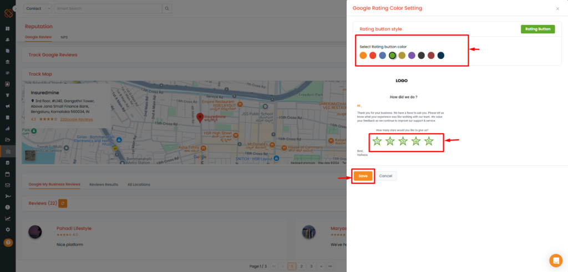Viewport: 568px width, 272px height.
Task: Click the Smart Search input field
Action: (108, 8)
